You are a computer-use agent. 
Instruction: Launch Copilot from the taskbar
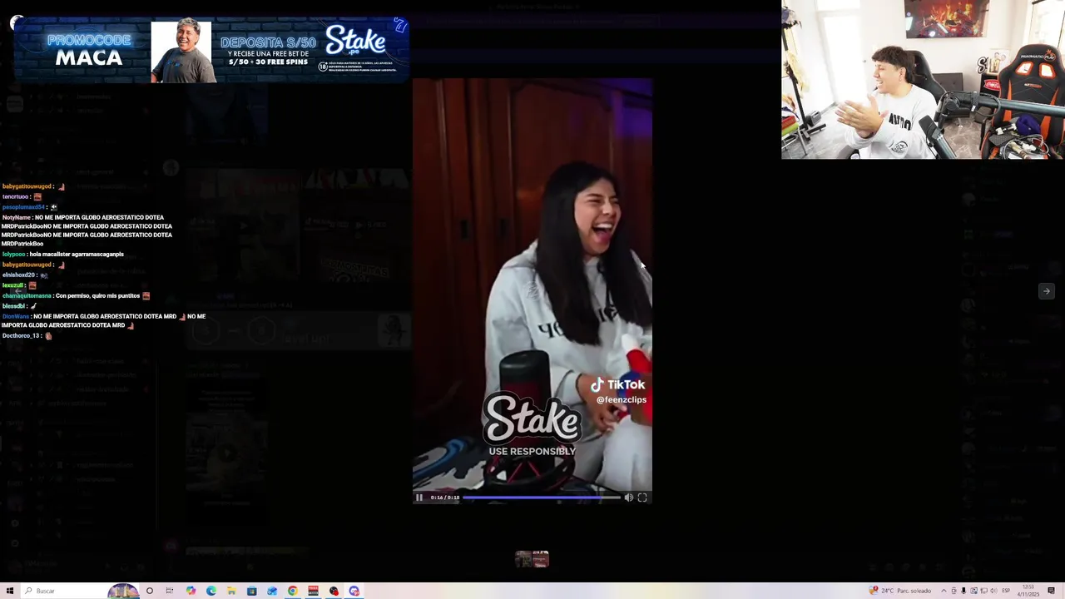[191, 591]
